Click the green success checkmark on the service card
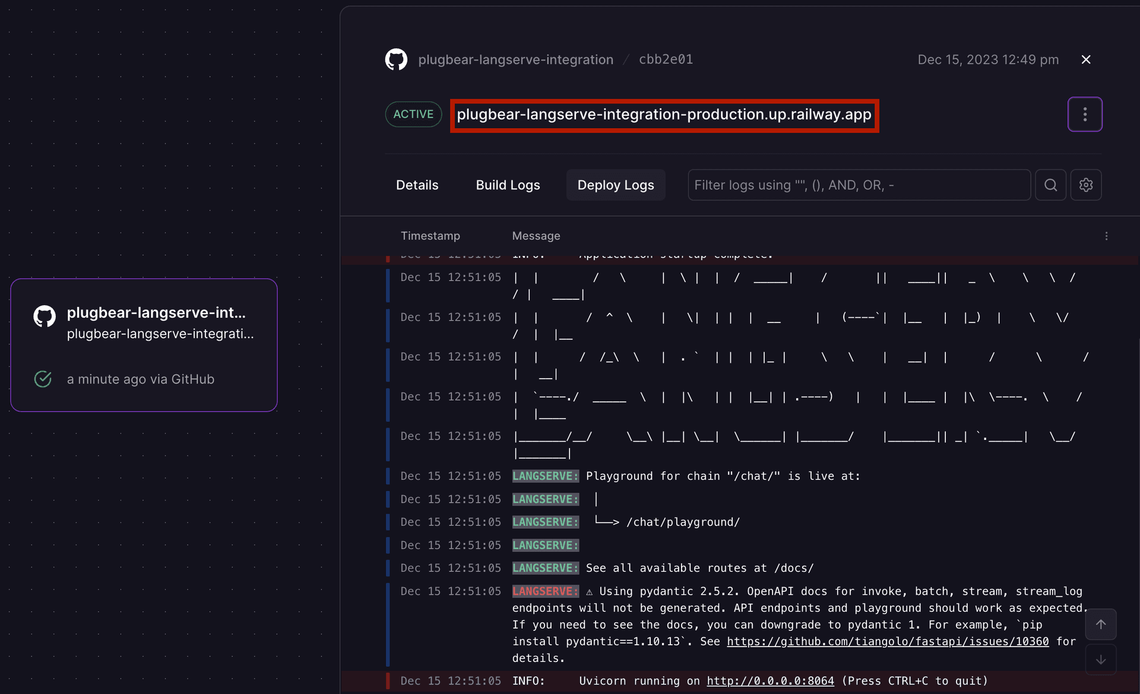1140x694 pixels. [43, 379]
